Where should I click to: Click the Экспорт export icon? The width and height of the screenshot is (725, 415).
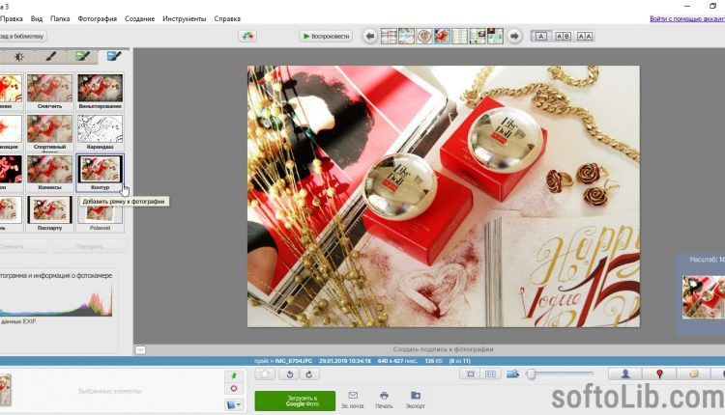point(416,400)
